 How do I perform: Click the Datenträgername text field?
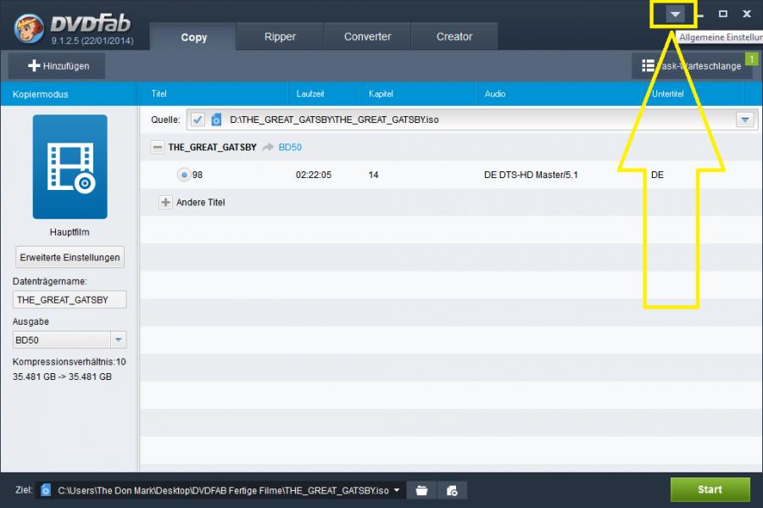[70, 299]
